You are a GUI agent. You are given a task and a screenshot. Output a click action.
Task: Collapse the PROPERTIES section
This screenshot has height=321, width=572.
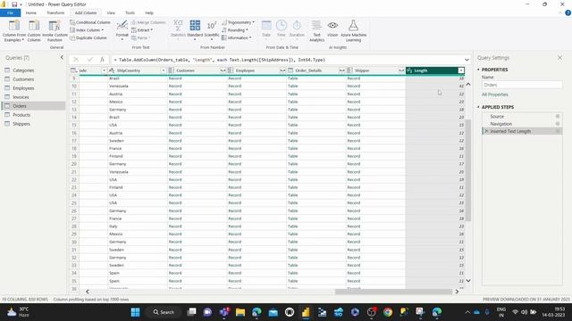coord(478,70)
